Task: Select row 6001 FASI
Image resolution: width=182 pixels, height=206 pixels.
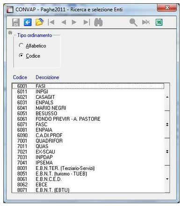Action: tap(88, 86)
